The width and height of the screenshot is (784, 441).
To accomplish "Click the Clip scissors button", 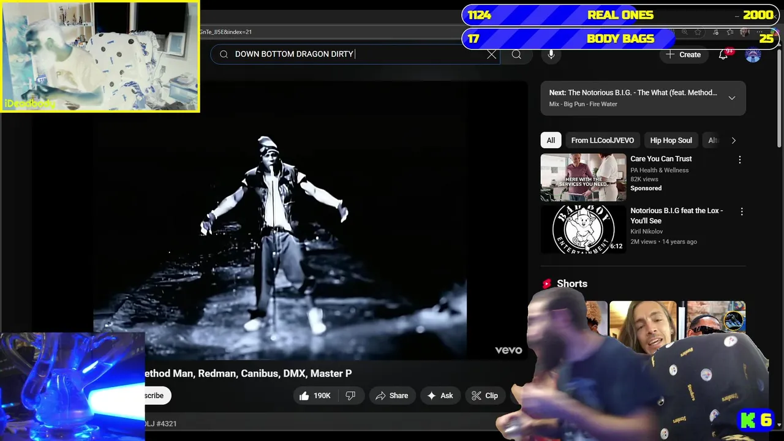I will [484, 396].
